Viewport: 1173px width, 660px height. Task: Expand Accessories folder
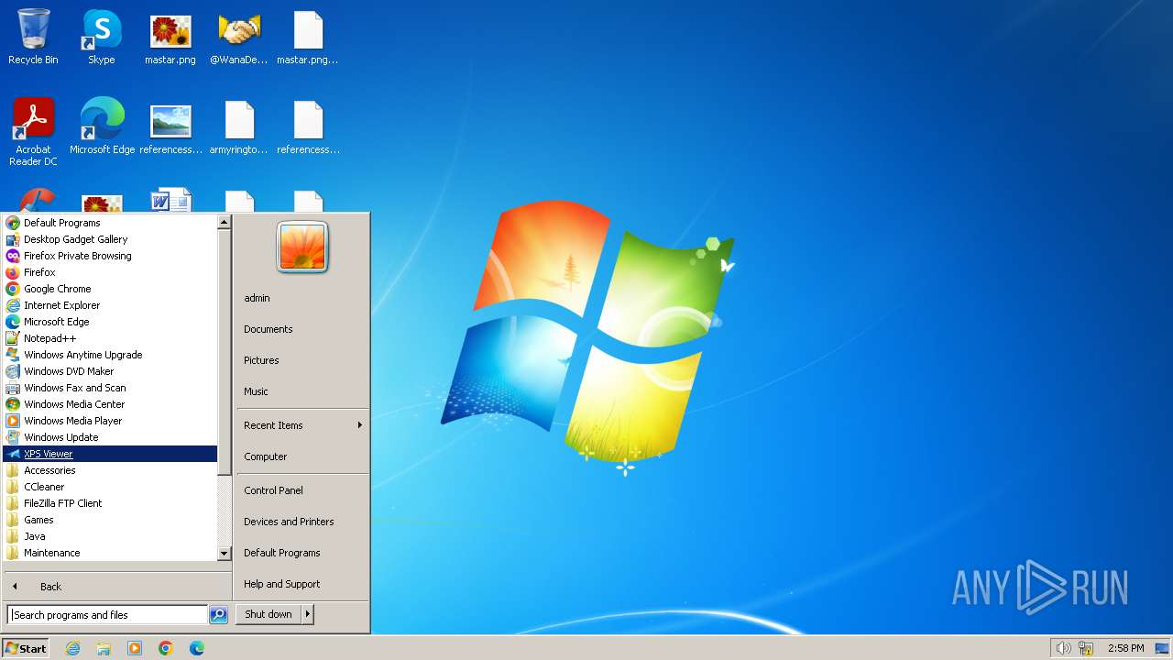click(x=110, y=470)
